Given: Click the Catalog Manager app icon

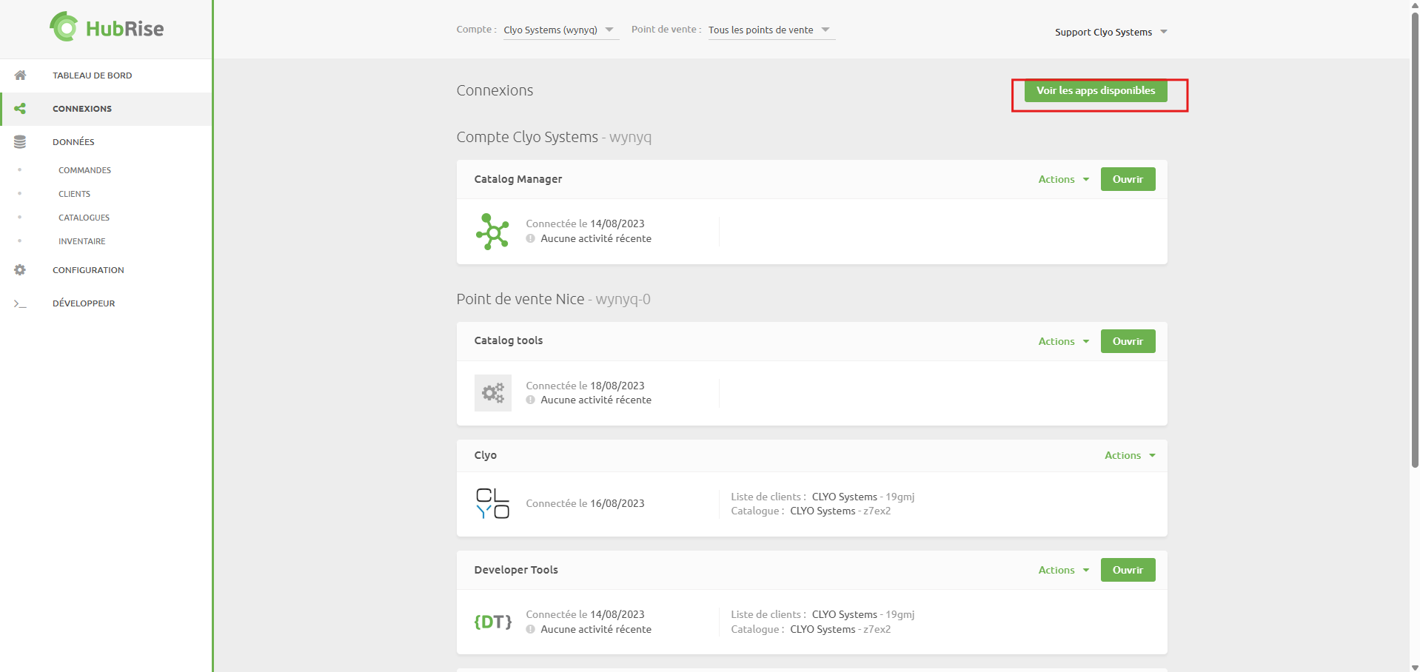Looking at the screenshot, I should (492, 232).
